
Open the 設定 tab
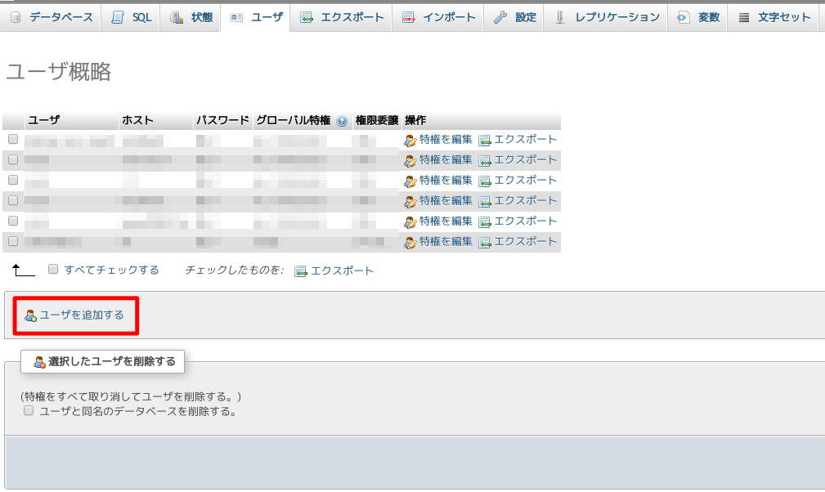[x=513, y=17]
